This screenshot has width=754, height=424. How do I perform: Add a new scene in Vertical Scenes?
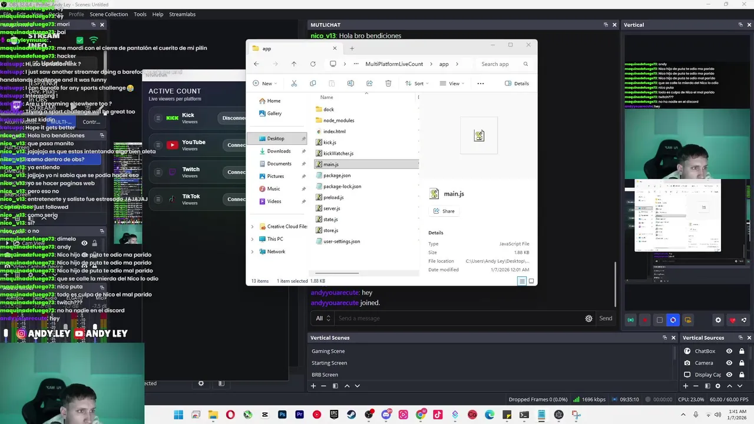pos(313,386)
